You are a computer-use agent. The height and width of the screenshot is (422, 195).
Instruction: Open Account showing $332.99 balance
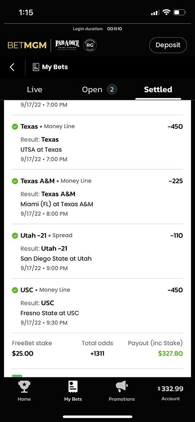tap(170, 393)
